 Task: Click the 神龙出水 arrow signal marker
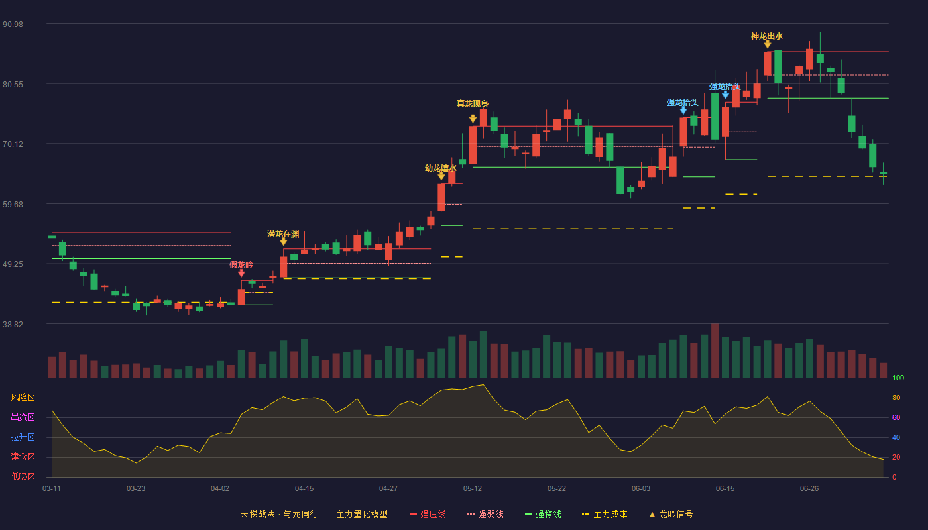pos(767,44)
